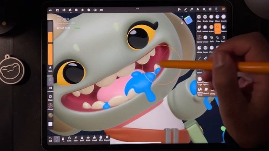Redo the last undone action
This screenshot has height=151, width=269.
(x=57, y=139)
